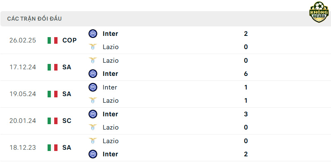The width and height of the screenshot is (331, 165).
Task: Click Lazio eagle logo in 18.12.23 match
Action: (93, 141)
